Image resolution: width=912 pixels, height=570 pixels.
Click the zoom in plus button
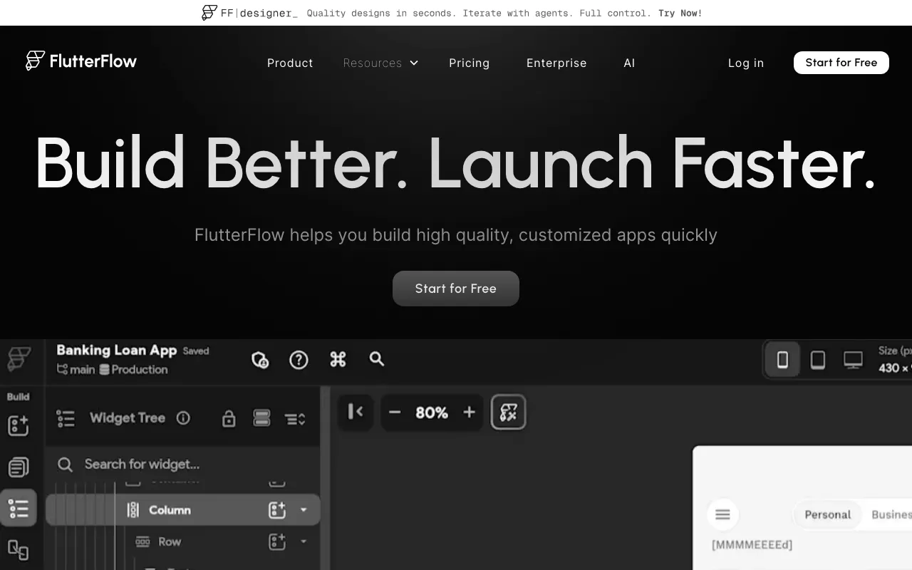pyautogui.click(x=469, y=413)
